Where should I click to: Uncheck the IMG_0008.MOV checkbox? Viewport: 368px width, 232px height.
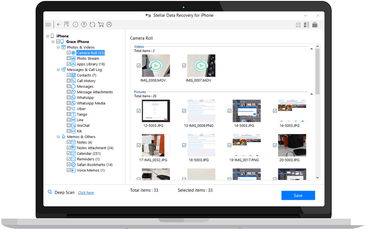[139, 66]
